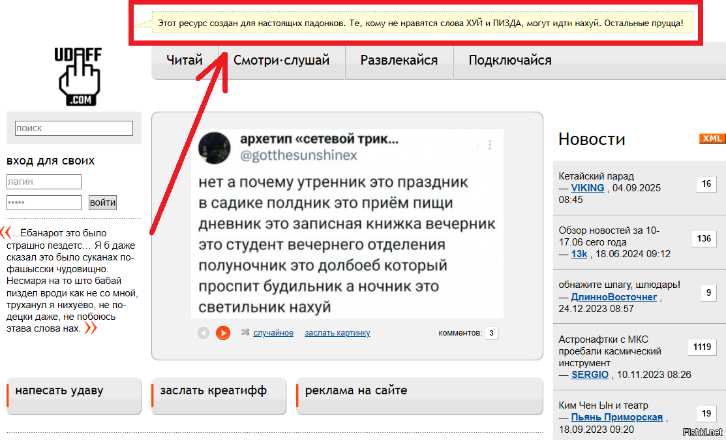The height and width of the screenshot is (440, 726).
Task: Click the shuffle icon beside случайное
Action: pyautogui.click(x=245, y=333)
